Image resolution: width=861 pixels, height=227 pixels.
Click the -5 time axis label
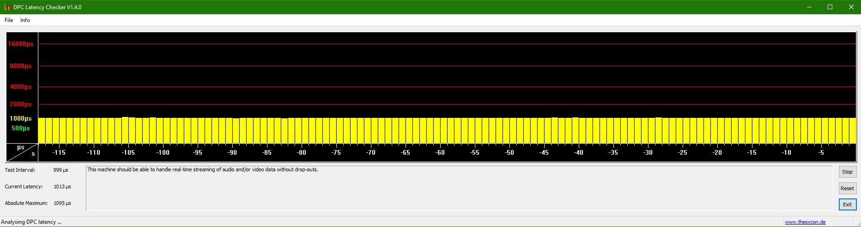click(821, 152)
